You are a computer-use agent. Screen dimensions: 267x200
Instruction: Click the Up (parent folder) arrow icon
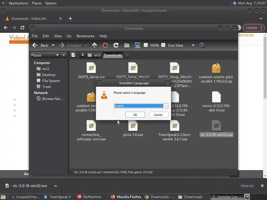point(94,45)
